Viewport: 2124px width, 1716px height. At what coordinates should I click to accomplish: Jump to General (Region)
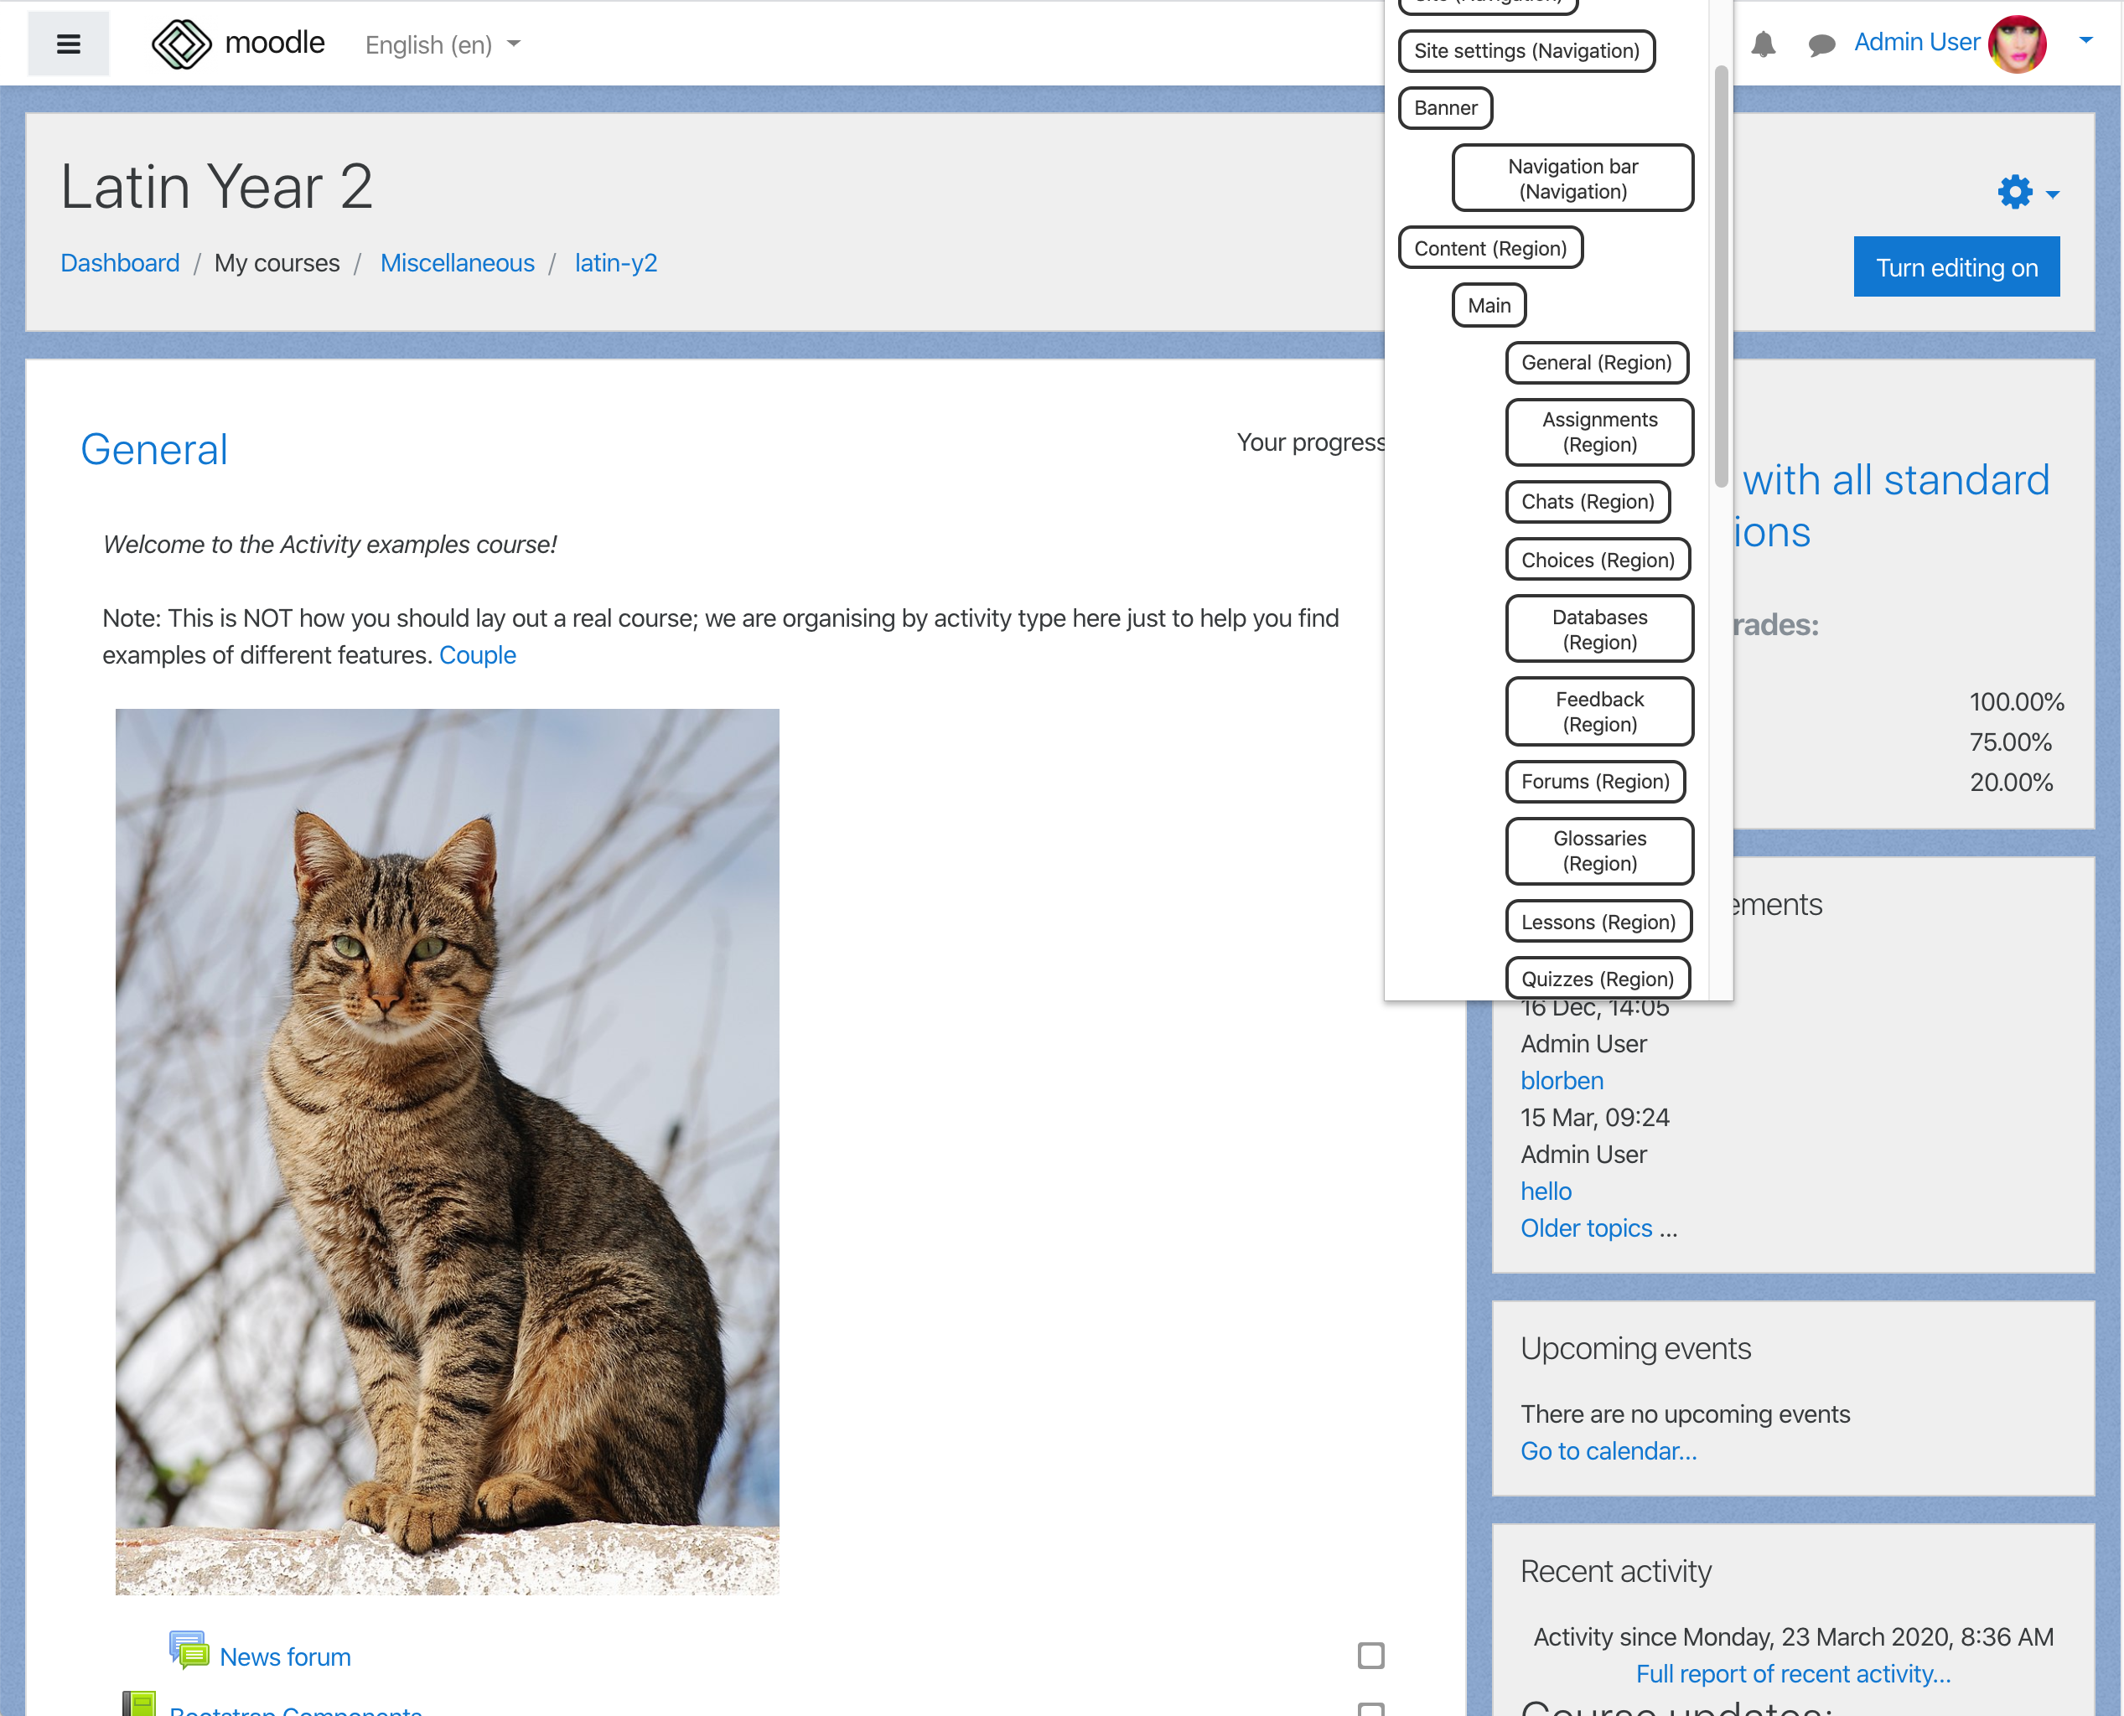coord(1596,363)
